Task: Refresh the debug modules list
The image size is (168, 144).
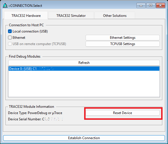Action: (x=84, y=63)
